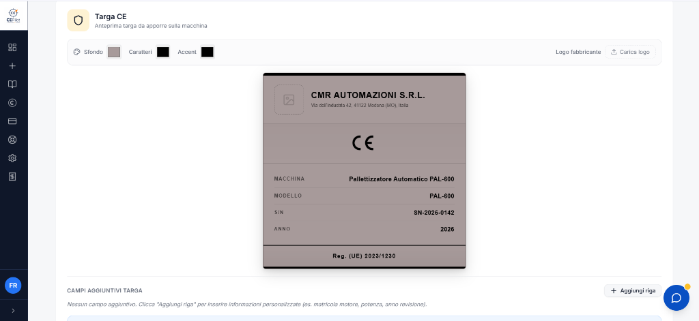Click the Aggiungi riga button
The height and width of the screenshot is (321, 699).
[633, 291]
